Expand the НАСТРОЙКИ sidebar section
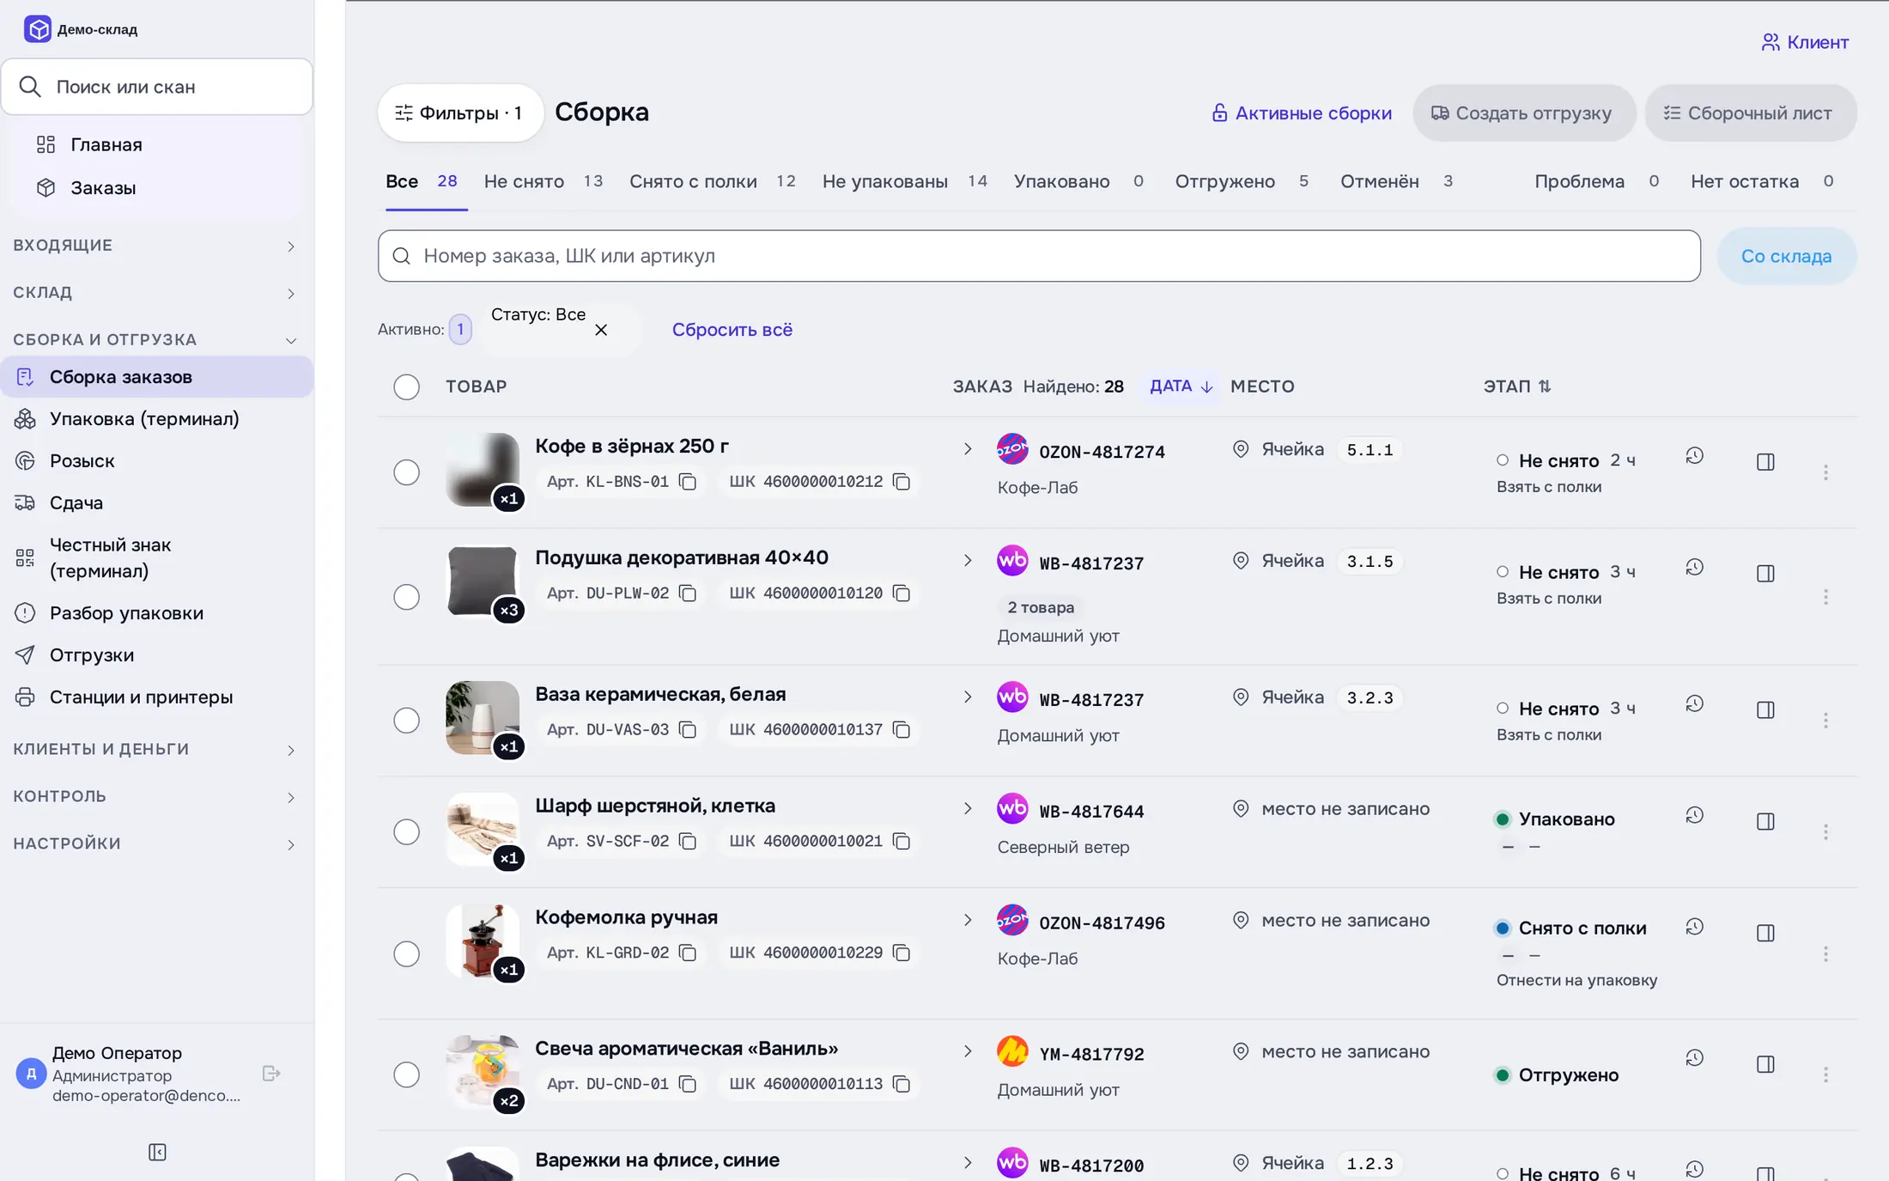Viewport: 1889px width, 1181px height. 156,844
